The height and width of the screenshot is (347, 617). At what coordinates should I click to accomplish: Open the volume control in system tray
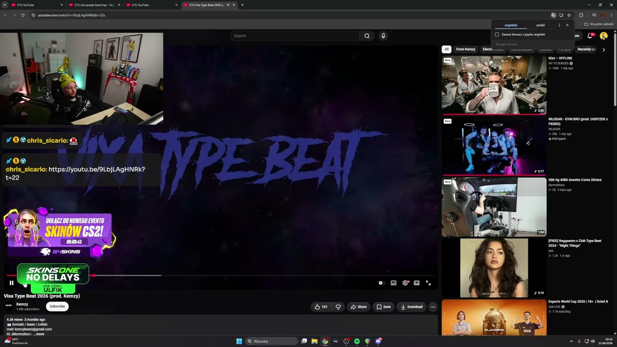[x=592, y=341]
